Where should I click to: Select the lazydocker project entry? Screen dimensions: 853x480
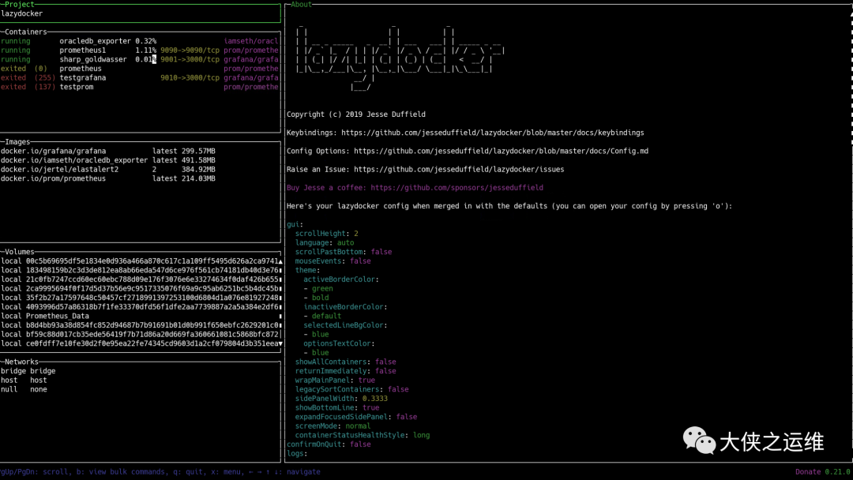[x=22, y=13]
